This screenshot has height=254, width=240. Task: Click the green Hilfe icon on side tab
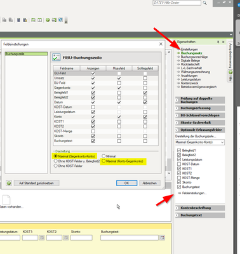pos(230,72)
